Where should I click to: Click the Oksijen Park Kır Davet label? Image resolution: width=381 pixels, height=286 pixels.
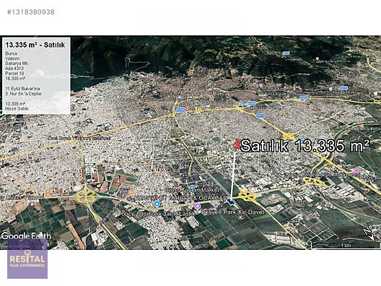(x=233, y=212)
